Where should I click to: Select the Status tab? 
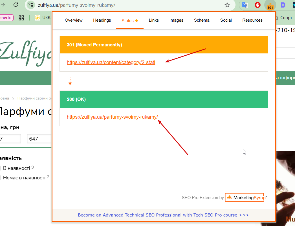(x=130, y=21)
